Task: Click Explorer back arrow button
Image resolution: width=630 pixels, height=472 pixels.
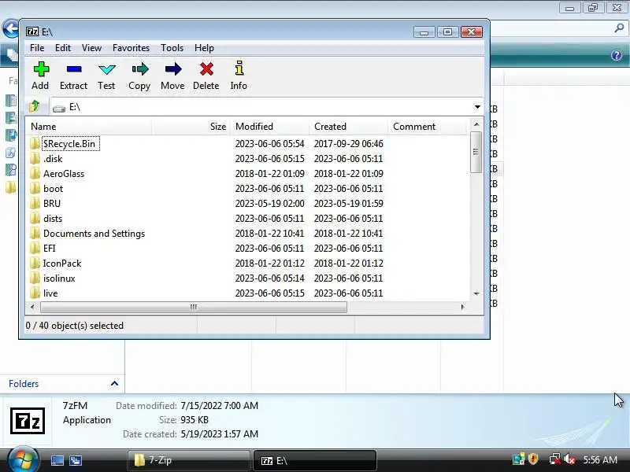Action: [10, 28]
